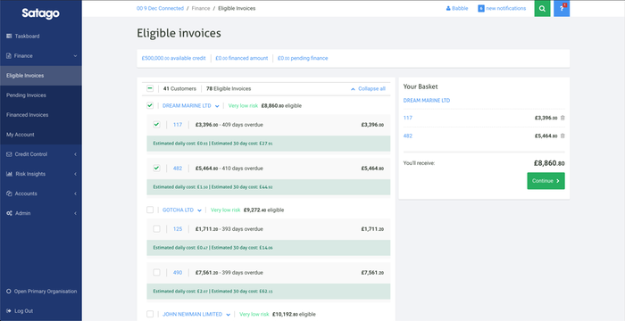Collapse the Finance menu chevron

point(75,56)
